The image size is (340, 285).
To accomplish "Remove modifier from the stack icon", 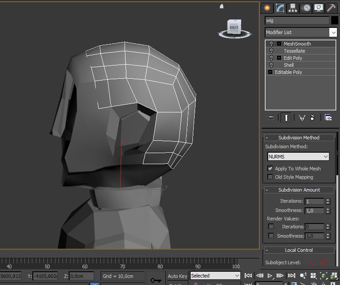I will [313, 117].
